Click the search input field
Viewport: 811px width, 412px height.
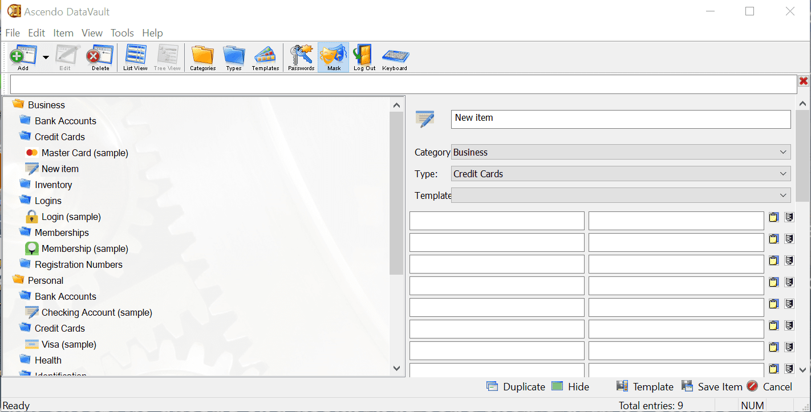[403, 84]
